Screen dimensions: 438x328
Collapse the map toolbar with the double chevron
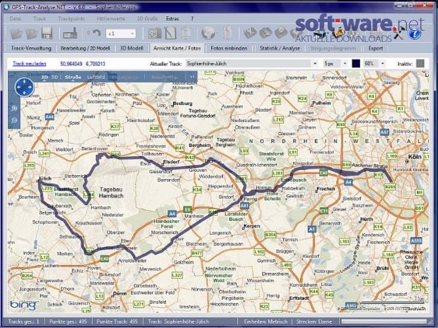192,77
